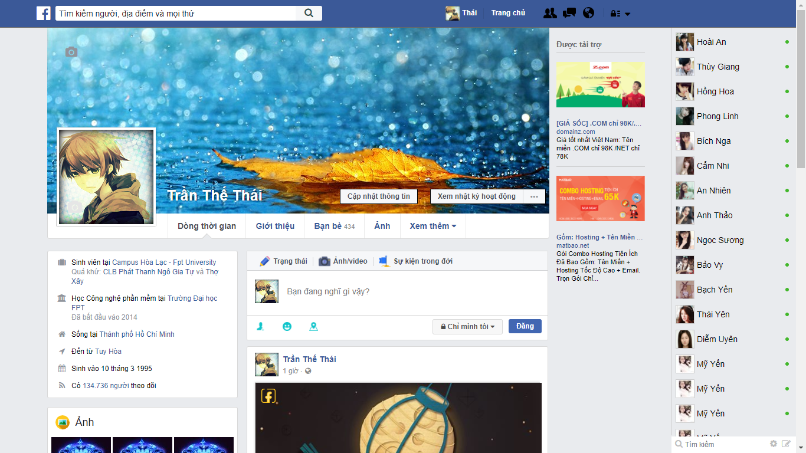Screen dimensions: 806x453
Task: Open chat with Bích Nga
Action: 733,141
